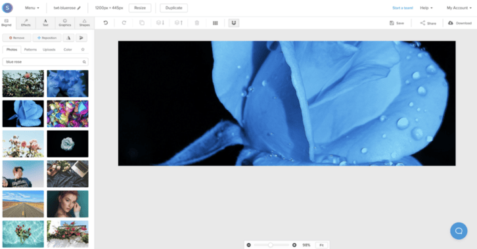Open the Shapes tool tab
The height and width of the screenshot is (249, 477).
coord(84,23)
